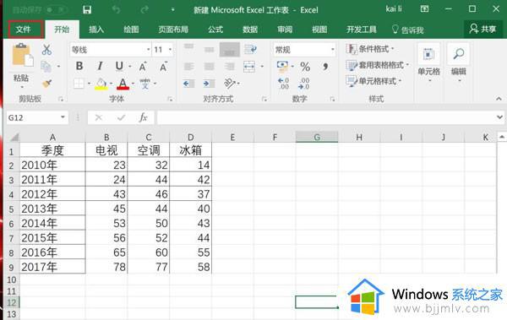
Task: Click the Copy icon
Action: pyautogui.click(x=46, y=66)
